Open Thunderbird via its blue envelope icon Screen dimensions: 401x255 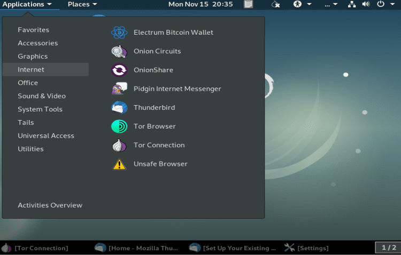(119, 107)
